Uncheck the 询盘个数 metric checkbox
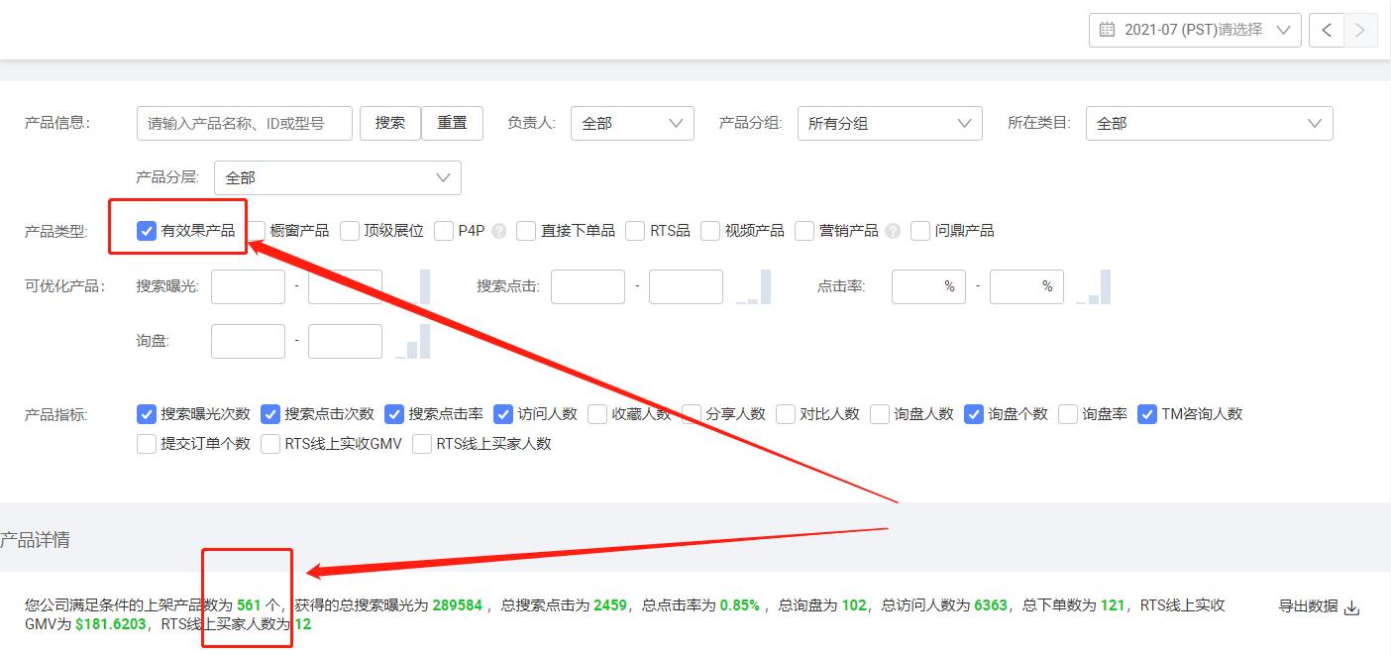1391x655 pixels. pyautogui.click(x=974, y=414)
